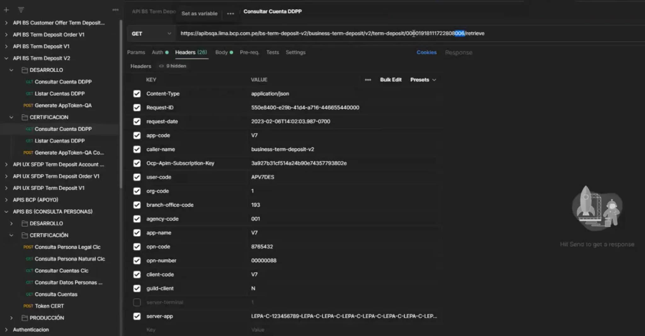Select the Headers (26) tab
This screenshot has width=645, height=336.
191,52
